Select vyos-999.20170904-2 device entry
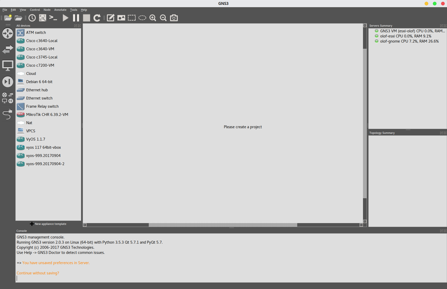447x289 pixels. (48, 164)
